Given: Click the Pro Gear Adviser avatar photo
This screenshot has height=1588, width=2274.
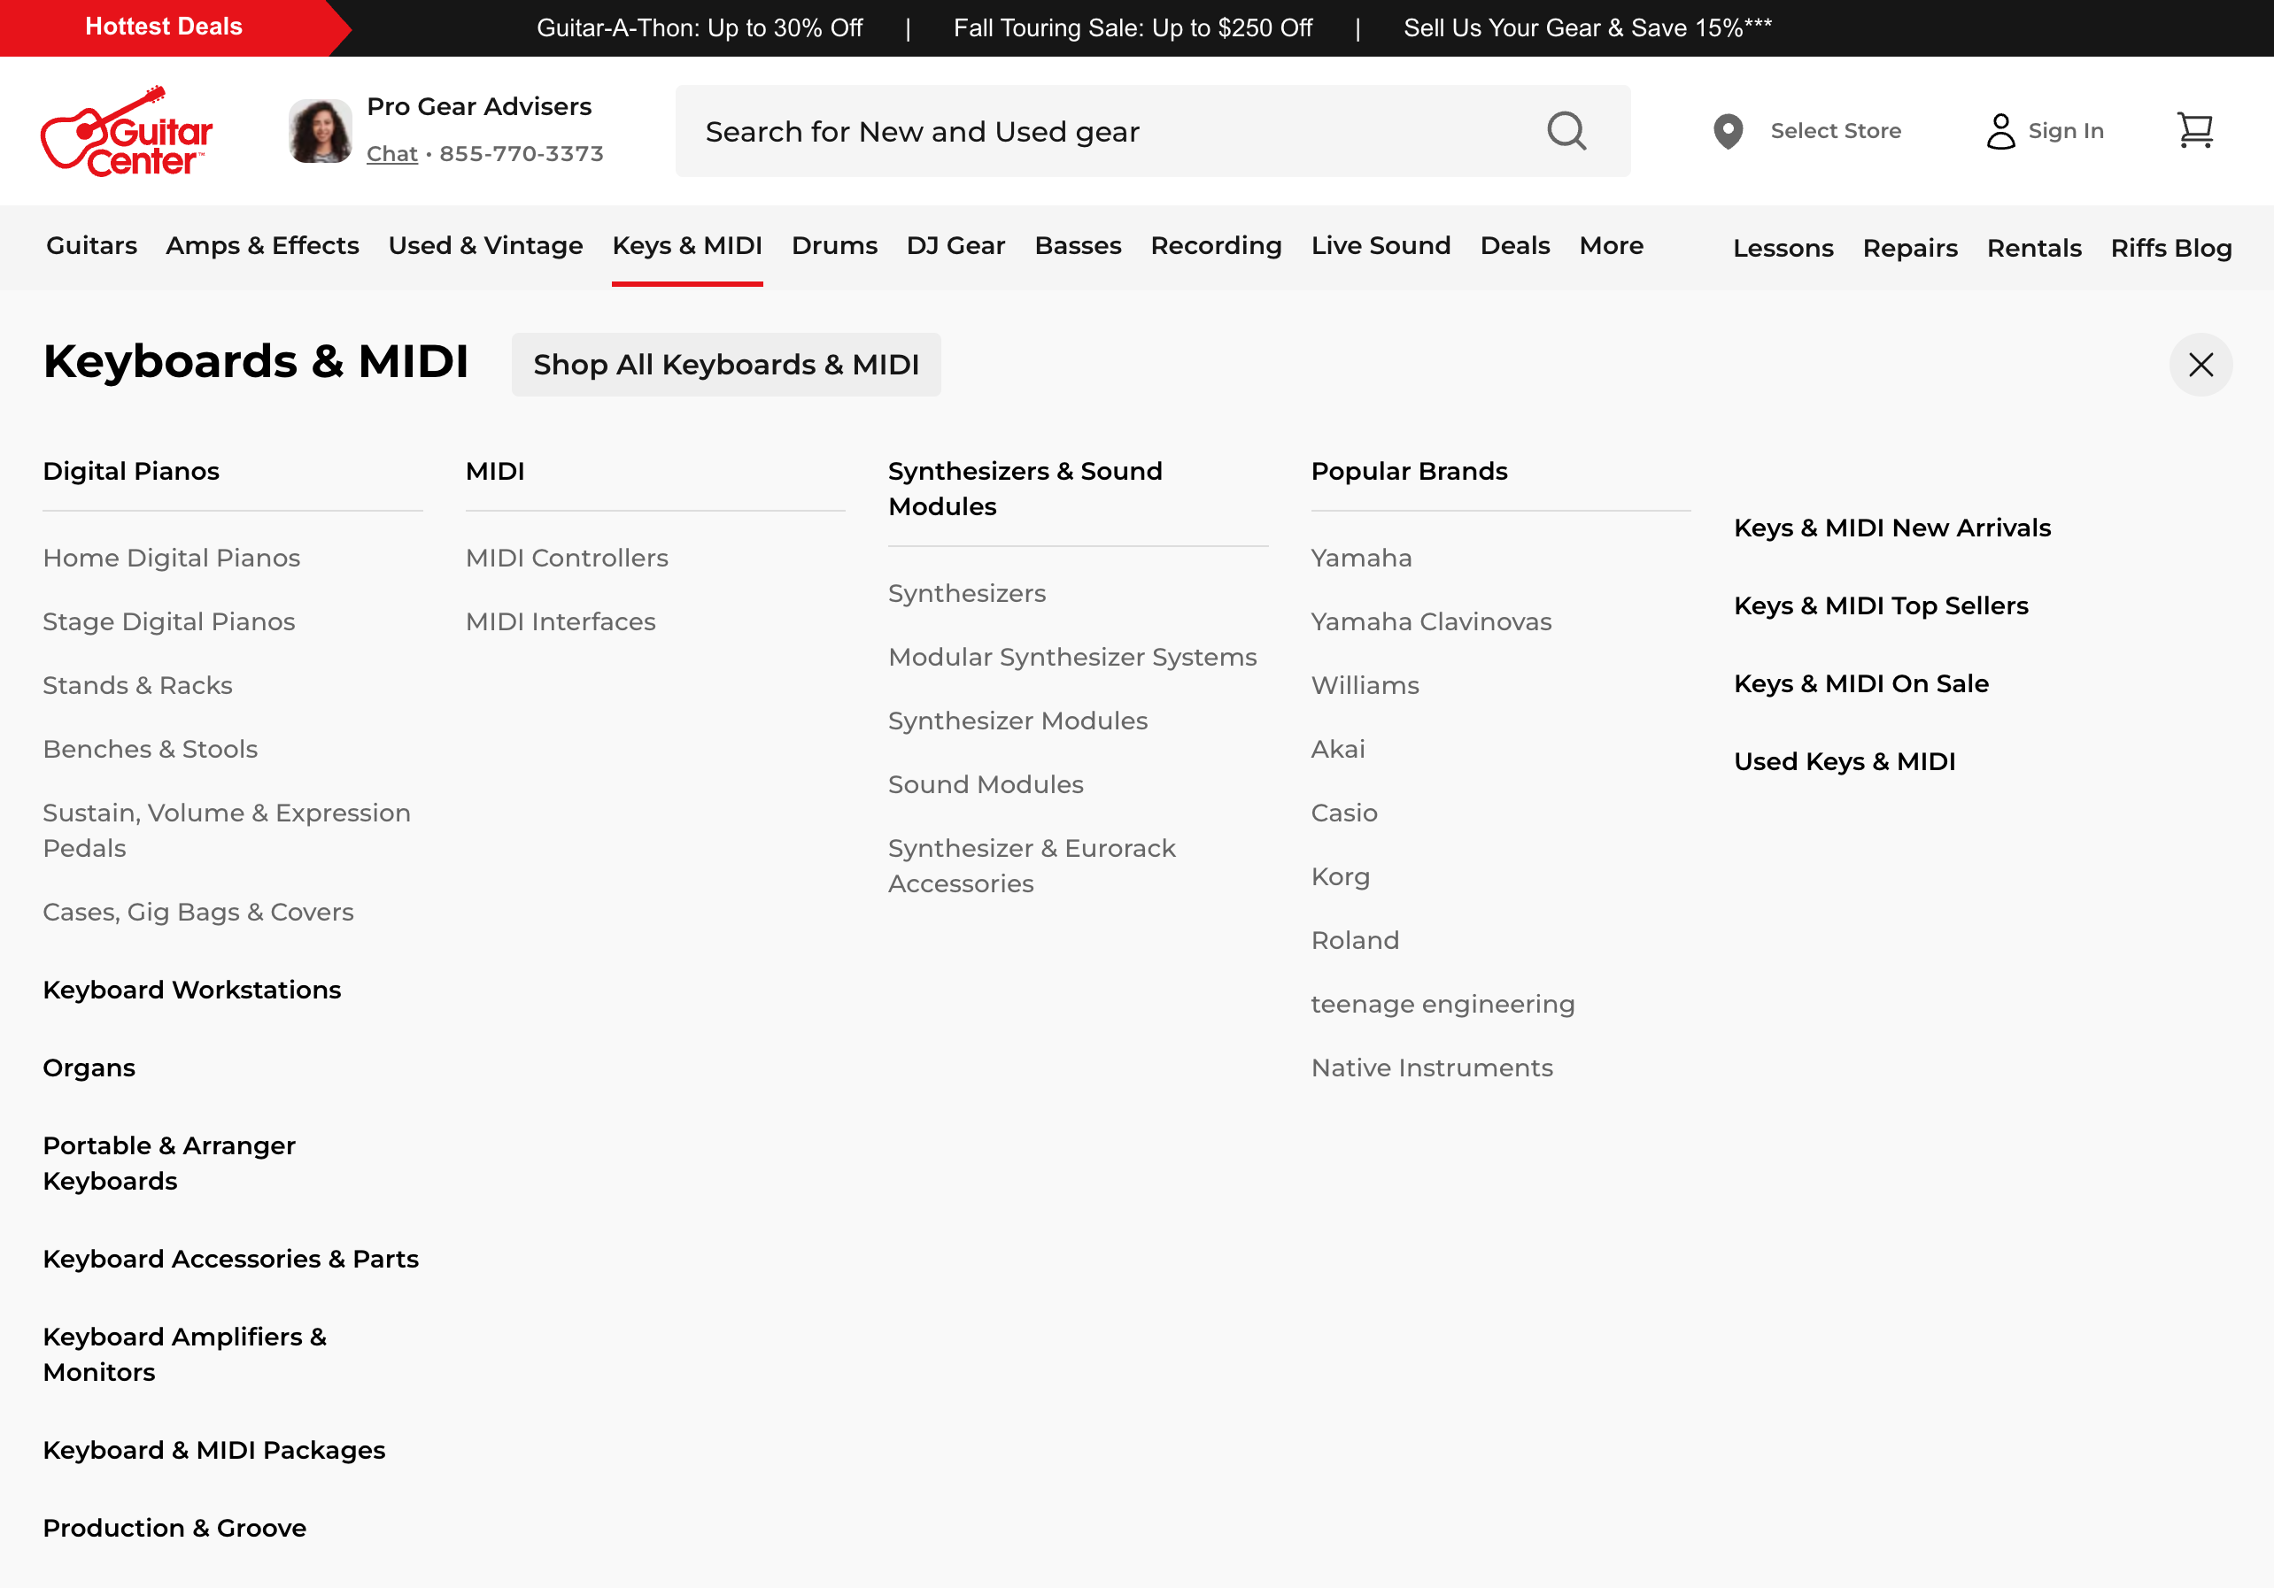Looking at the screenshot, I should click(x=319, y=128).
